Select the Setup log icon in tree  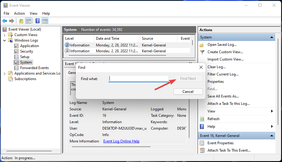(16, 57)
